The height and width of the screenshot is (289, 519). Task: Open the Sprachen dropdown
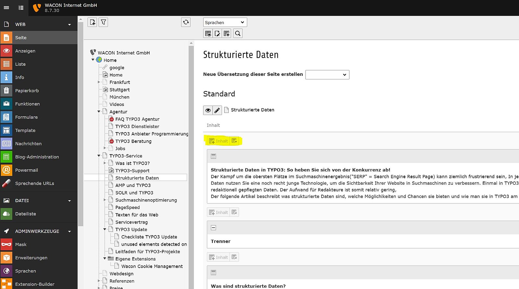[225, 22]
